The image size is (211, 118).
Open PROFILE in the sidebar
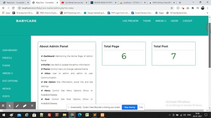(7, 58)
